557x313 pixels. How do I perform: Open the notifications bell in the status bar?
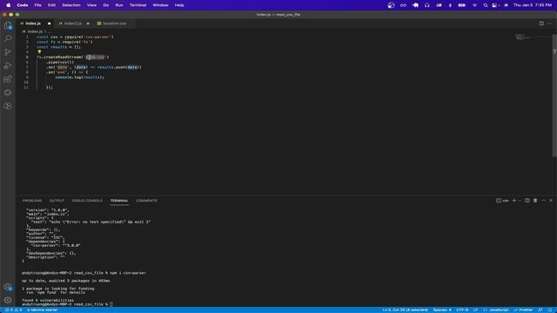[550, 310]
